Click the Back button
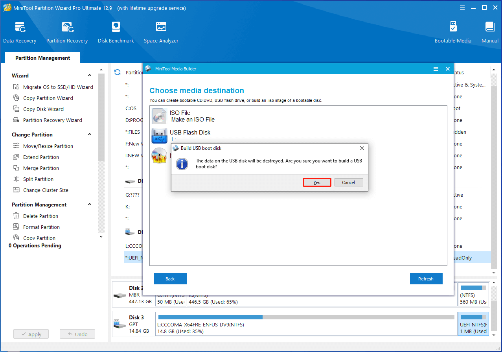The width and height of the screenshot is (502, 352). [170, 278]
